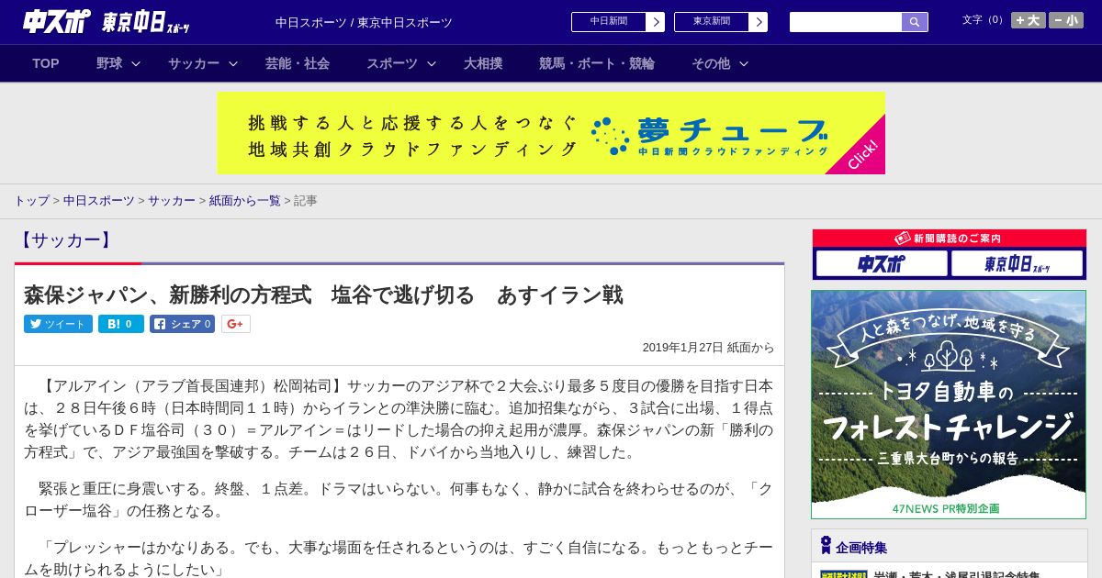
Task: Click the 文字(0) label
Action: click(x=984, y=20)
